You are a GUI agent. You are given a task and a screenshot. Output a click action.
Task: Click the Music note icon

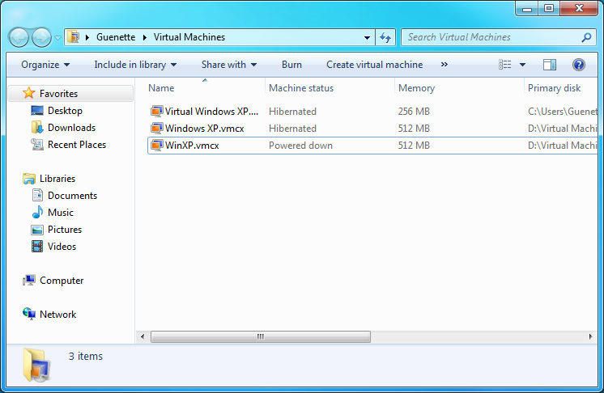tap(37, 212)
